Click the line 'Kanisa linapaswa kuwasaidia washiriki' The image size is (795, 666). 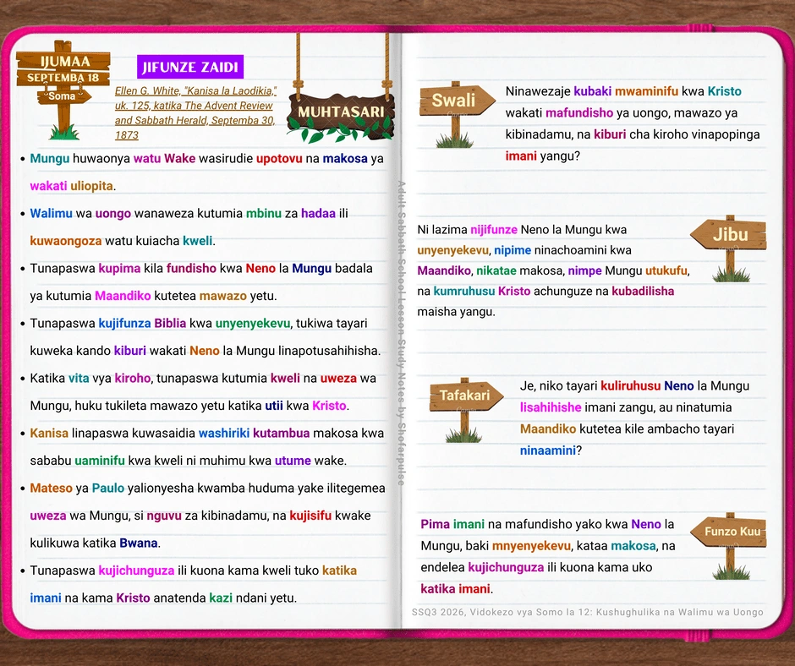tap(207, 433)
